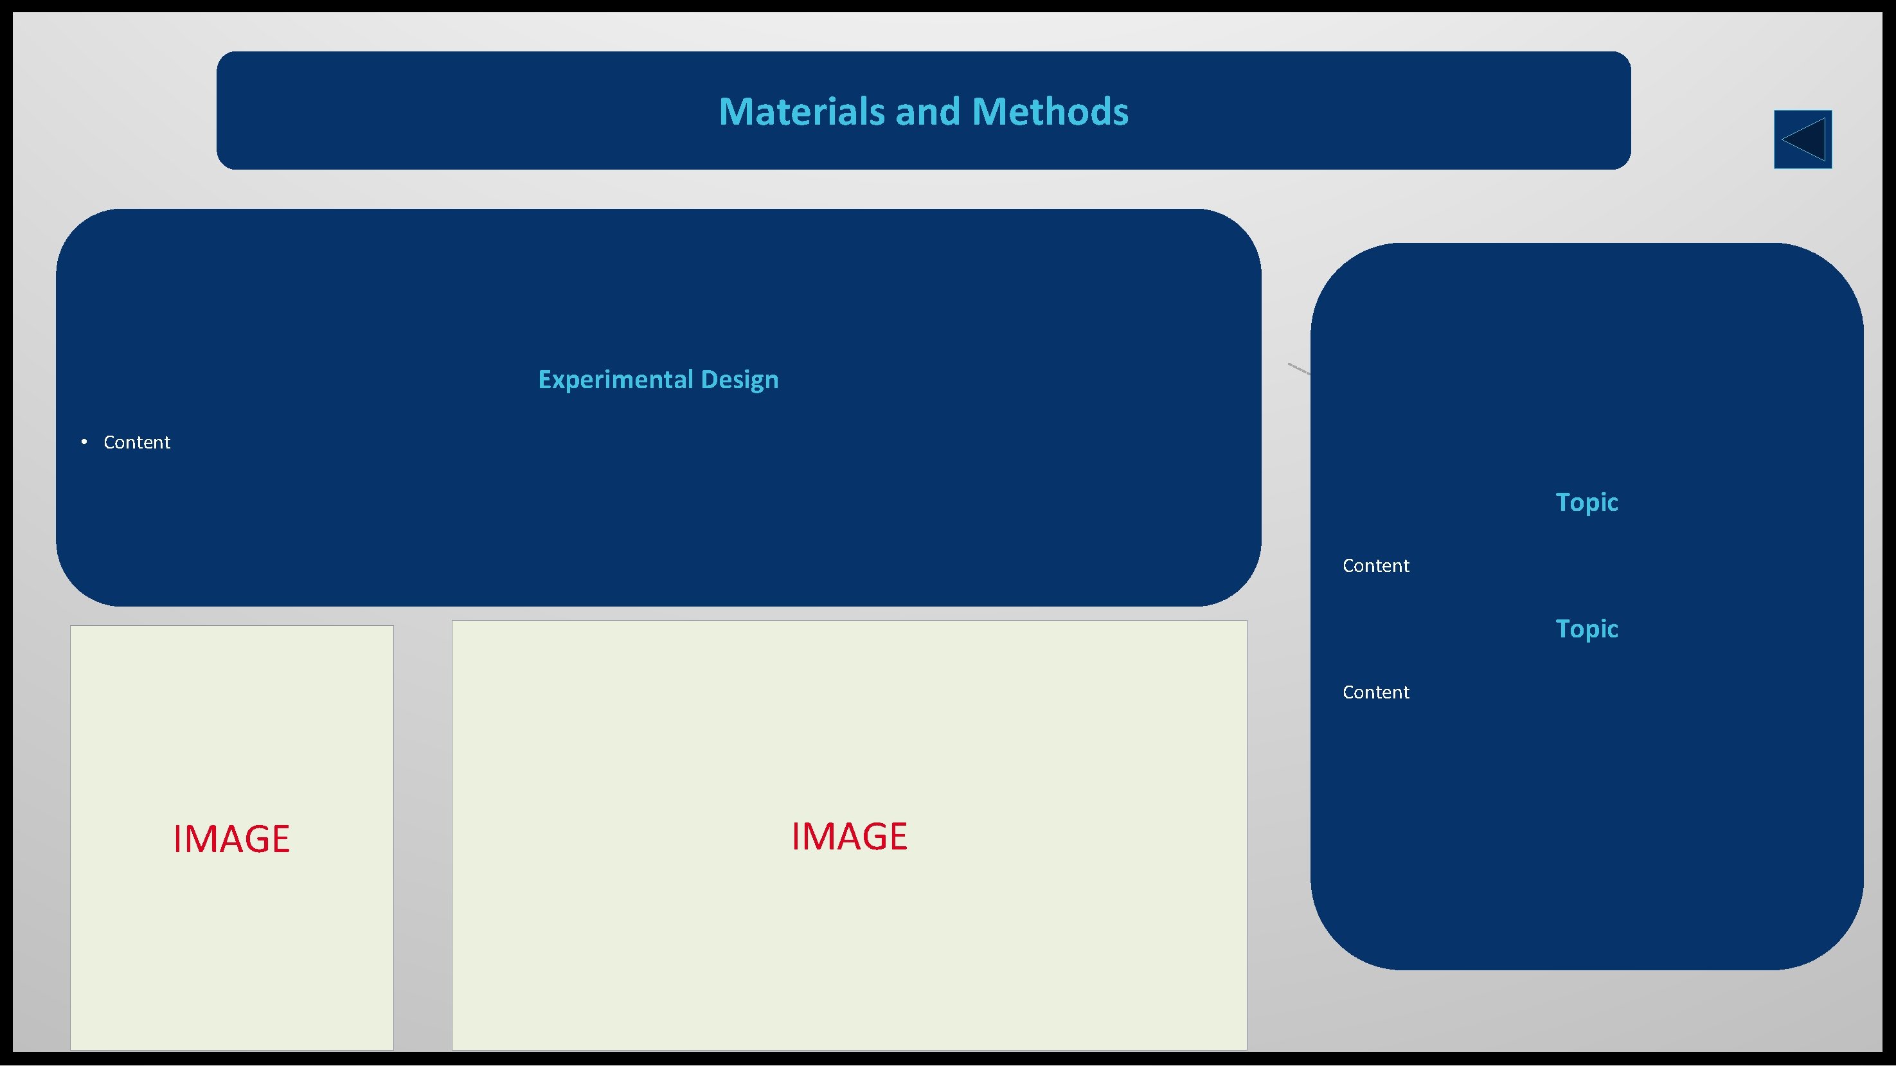This screenshot has width=1896, height=1066.
Task: Click the upper Topic heading
Action: [x=1586, y=502]
